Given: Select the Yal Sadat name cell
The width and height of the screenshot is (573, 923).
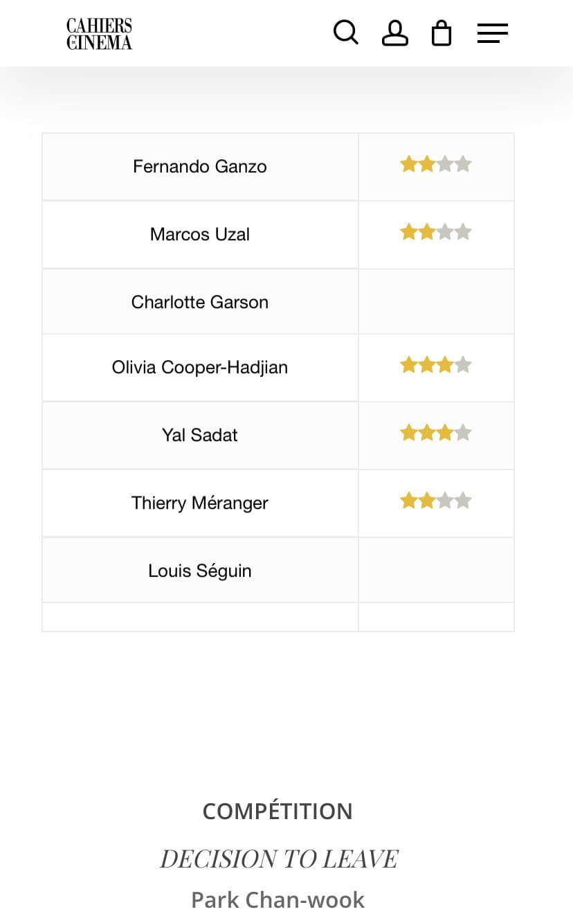Looking at the screenshot, I should [200, 436].
